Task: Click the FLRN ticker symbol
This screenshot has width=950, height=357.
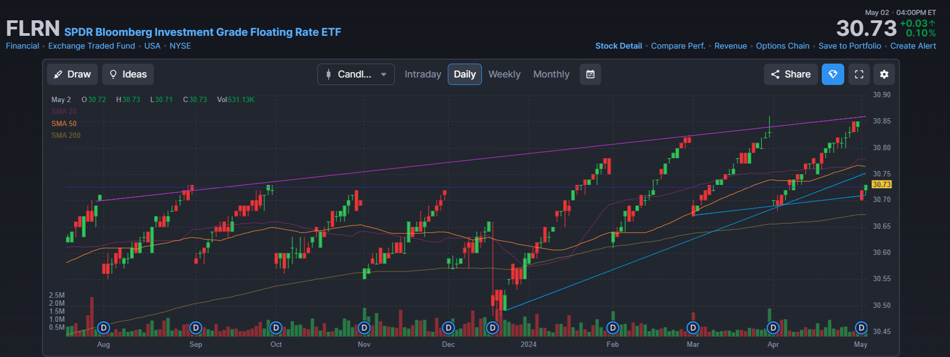Action: pos(33,28)
